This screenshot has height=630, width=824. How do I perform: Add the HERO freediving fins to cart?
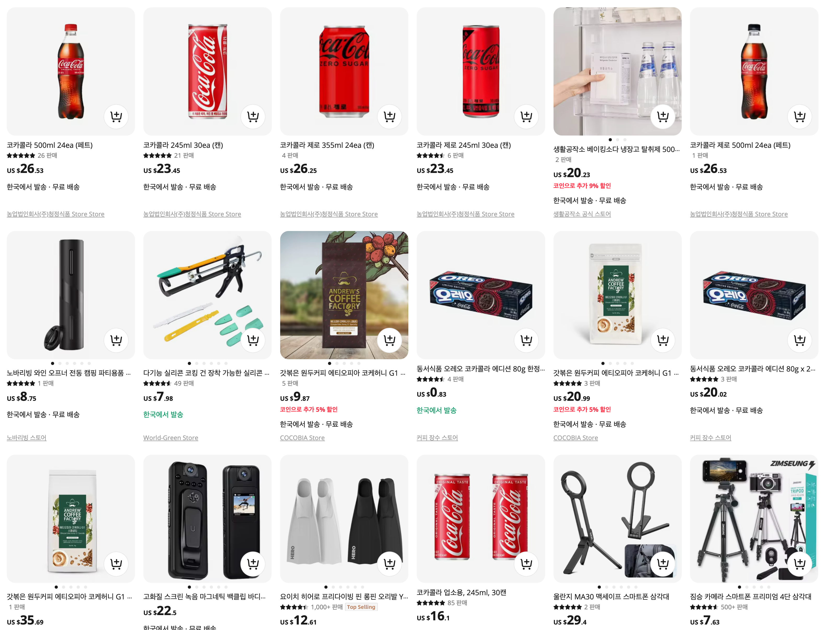coord(390,563)
